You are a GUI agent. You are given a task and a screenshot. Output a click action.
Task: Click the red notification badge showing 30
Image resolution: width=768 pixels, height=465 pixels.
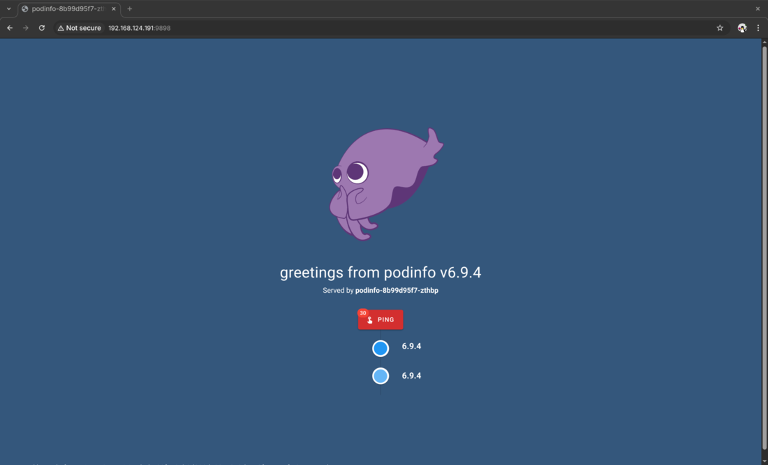(362, 312)
